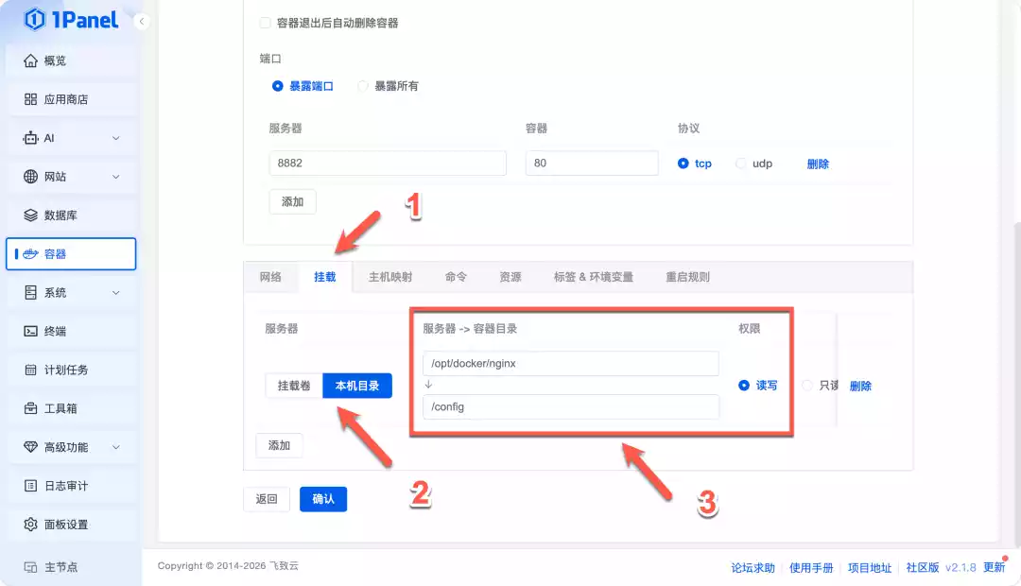Switch protocol to udp
This screenshot has height=586, width=1021.
click(x=738, y=163)
